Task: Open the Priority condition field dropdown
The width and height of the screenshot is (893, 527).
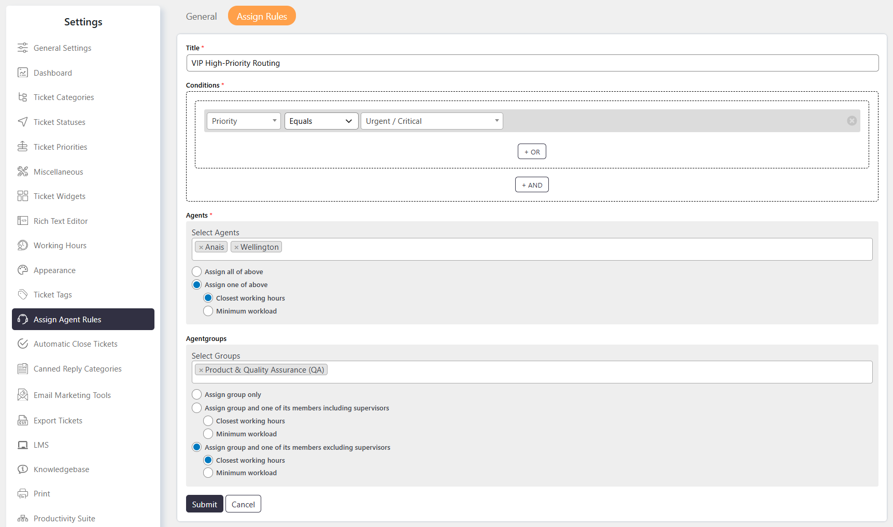Action: 244,121
